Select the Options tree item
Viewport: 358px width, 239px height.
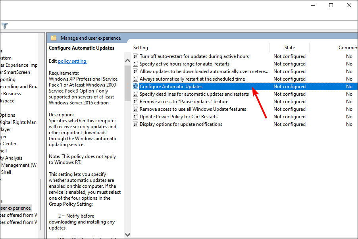[8, 115]
